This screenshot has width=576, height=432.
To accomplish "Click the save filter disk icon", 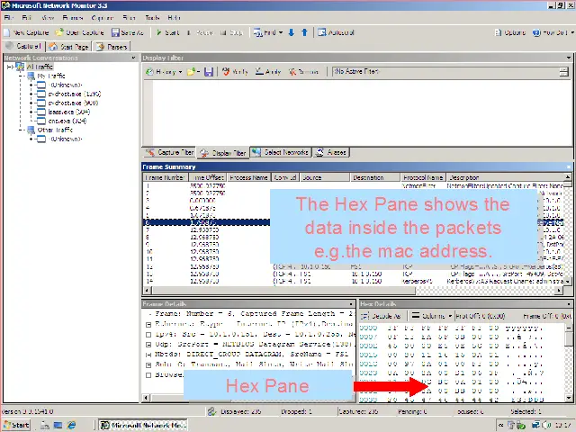I will (x=209, y=72).
